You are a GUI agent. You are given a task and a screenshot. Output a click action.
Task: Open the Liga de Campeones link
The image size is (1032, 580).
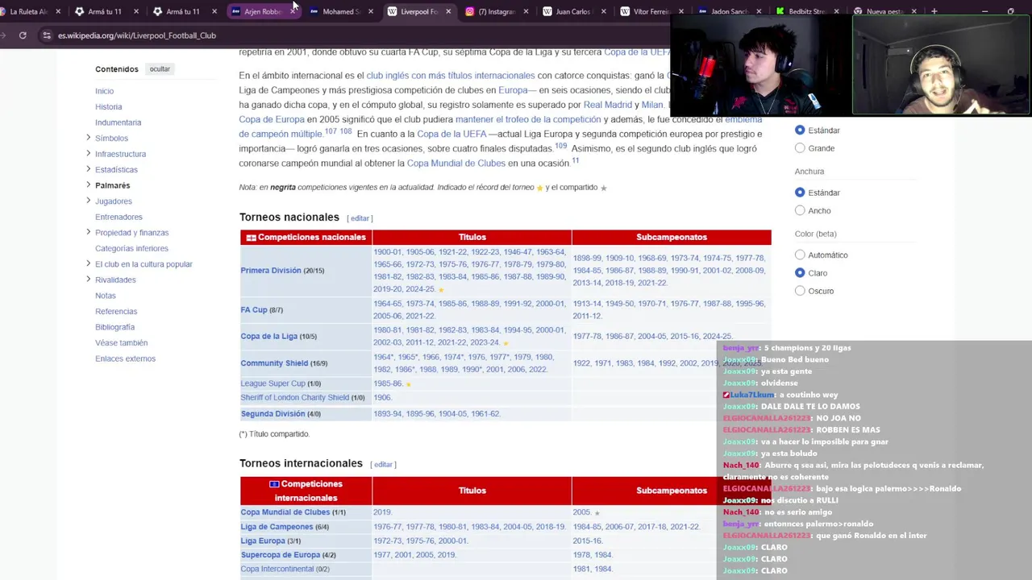[x=277, y=527]
